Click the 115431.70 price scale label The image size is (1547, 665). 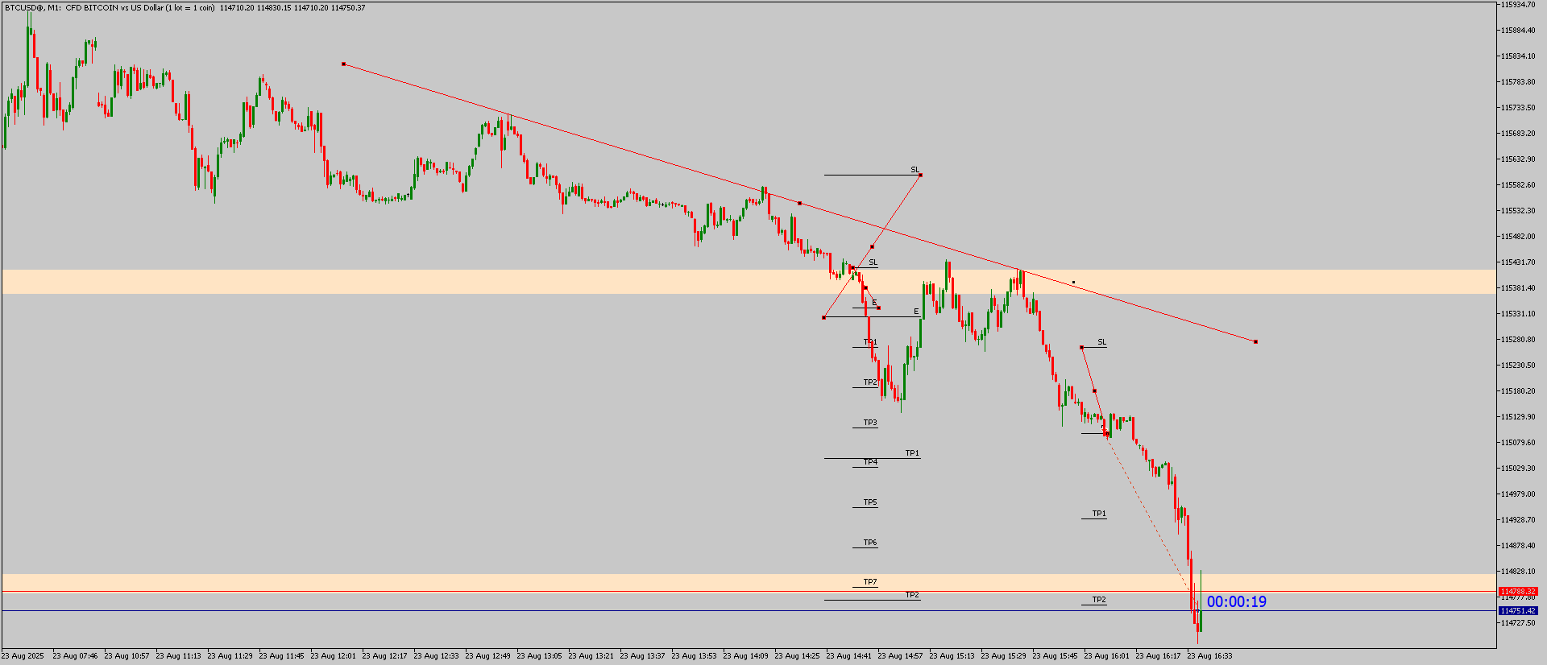click(1517, 262)
